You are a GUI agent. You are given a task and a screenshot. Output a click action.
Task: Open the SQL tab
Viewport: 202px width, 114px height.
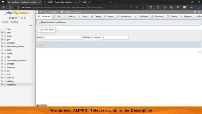pyautogui.click(x=57, y=16)
